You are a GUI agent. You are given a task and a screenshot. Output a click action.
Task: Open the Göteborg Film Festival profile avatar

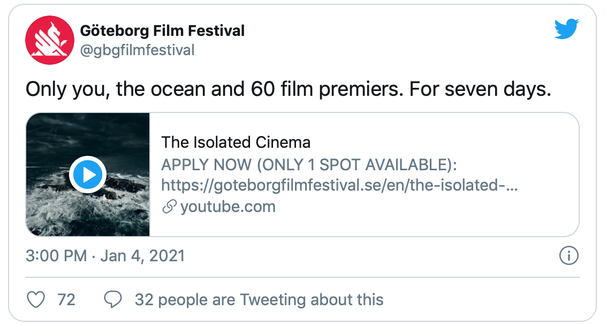pyautogui.click(x=50, y=40)
